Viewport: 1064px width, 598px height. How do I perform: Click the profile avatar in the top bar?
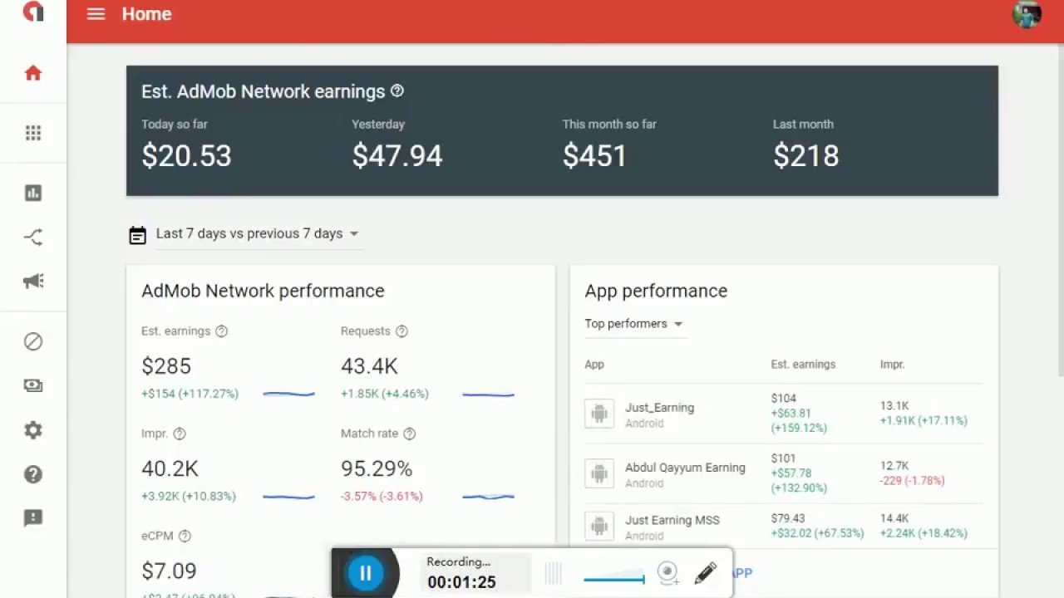(1027, 14)
